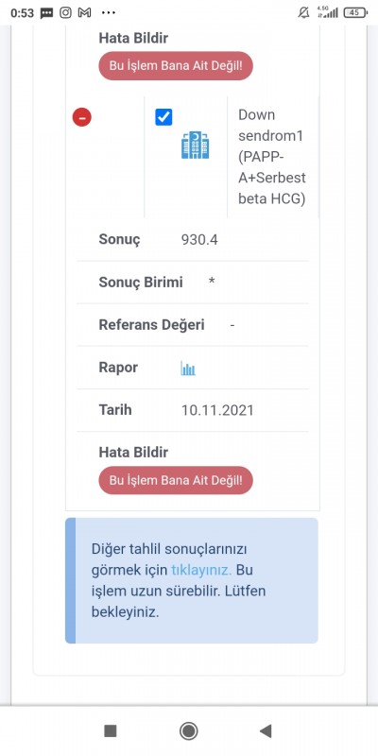Tap the battery indicator showing 45
The width and height of the screenshot is (378, 756).
tap(355, 12)
